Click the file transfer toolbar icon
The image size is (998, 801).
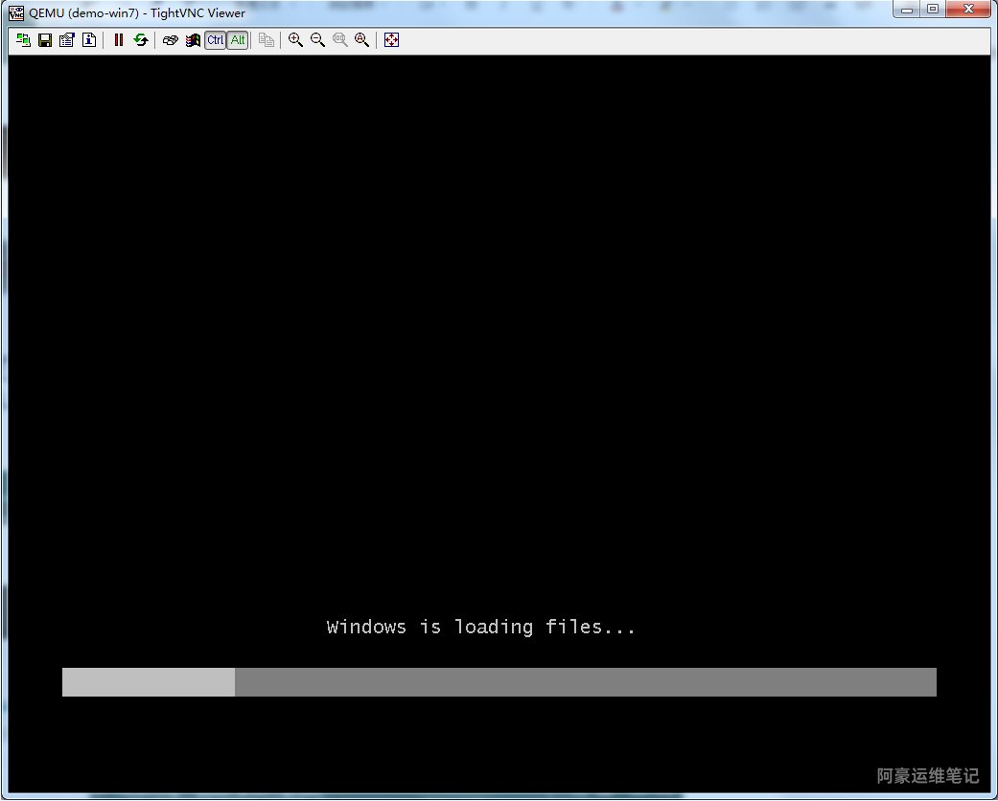[267, 40]
